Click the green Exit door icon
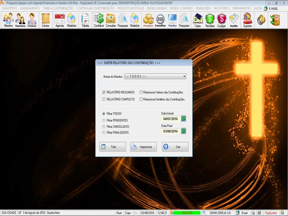This screenshot has height=216, width=288. pyautogui.click(x=275, y=20)
